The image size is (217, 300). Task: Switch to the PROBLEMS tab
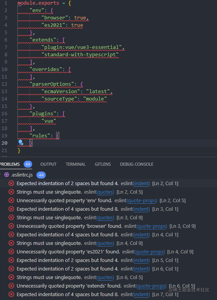(10, 164)
